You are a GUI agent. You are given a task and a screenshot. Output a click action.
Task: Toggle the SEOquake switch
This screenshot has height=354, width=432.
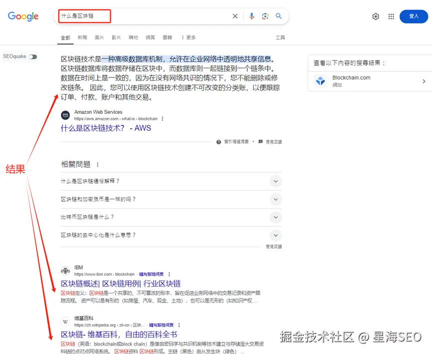click(x=33, y=57)
